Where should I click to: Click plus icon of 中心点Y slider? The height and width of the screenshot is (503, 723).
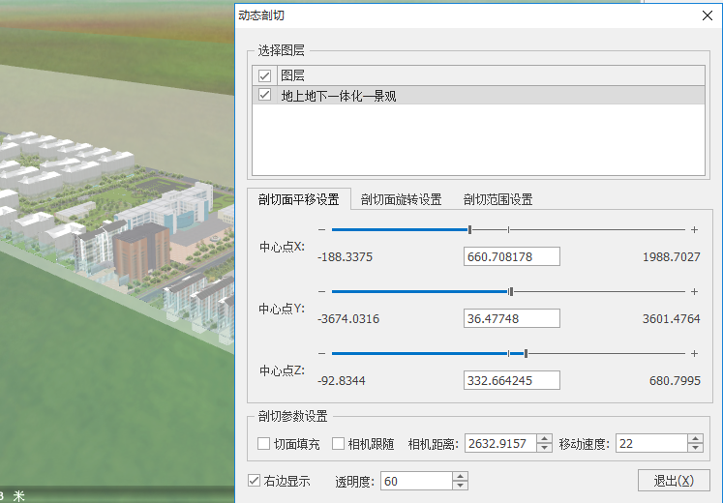pyautogui.click(x=694, y=291)
